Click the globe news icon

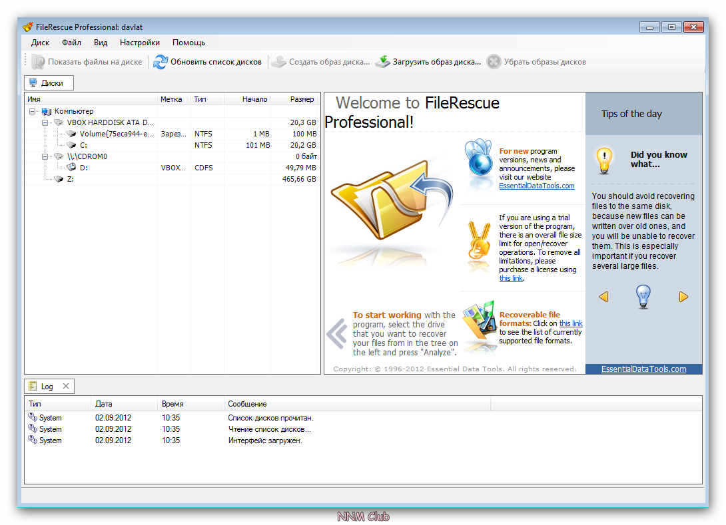(x=478, y=158)
